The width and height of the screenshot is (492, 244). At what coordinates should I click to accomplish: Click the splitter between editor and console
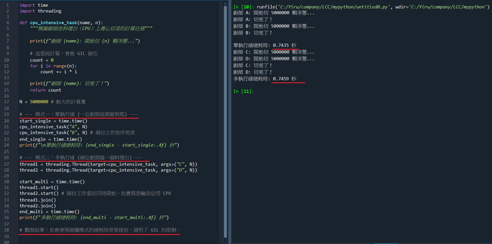pos(230,122)
